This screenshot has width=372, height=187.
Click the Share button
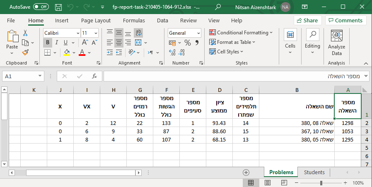(307, 20)
